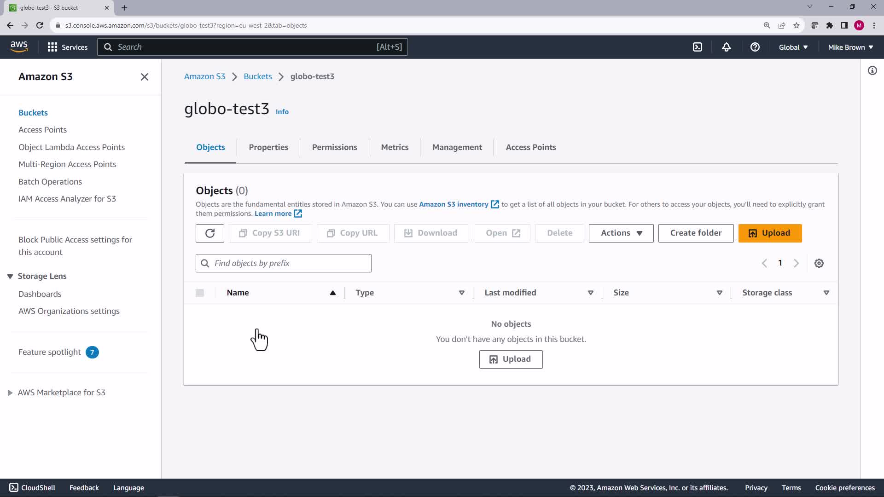Click the info panel icon at right
Image resolution: width=884 pixels, height=497 pixels.
click(872, 71)
